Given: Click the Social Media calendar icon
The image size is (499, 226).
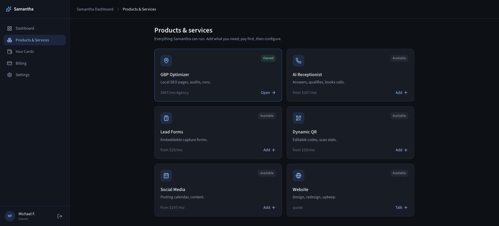Looking at the screenshot, I should pyautogui.click(x=166, y=175).
